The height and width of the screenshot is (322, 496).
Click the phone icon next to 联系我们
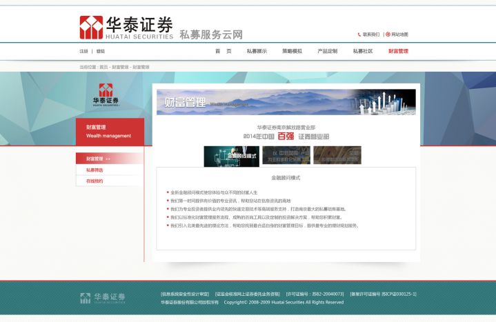point(359,34)
